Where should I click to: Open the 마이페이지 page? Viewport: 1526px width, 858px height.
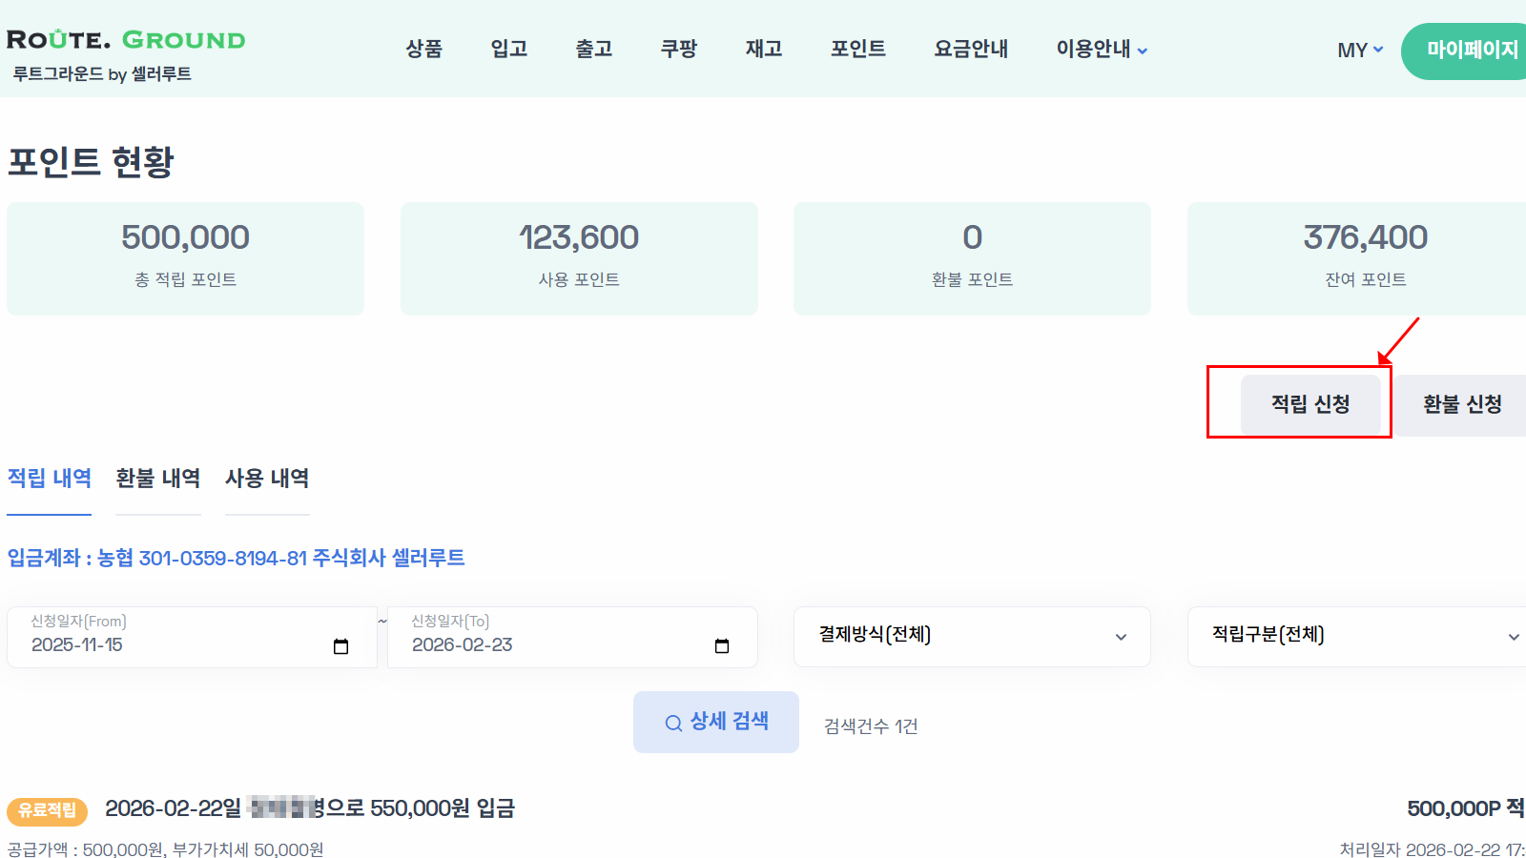coord(1472,51)
